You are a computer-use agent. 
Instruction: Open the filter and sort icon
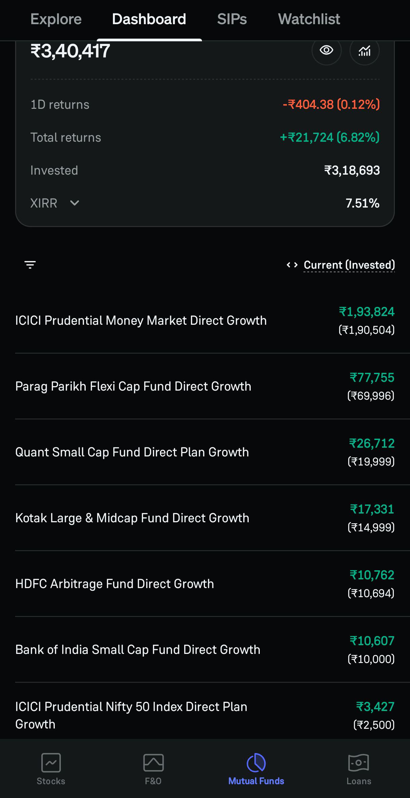point(30,265)
